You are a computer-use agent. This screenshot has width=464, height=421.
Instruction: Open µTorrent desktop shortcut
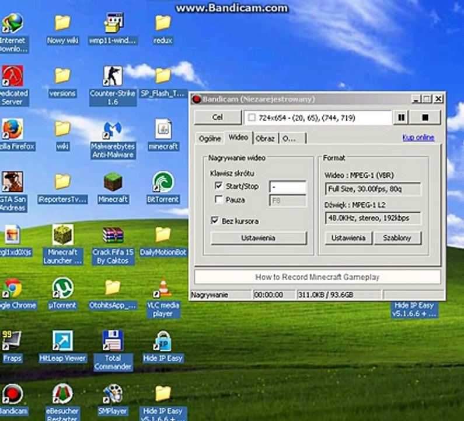[62, 288]
